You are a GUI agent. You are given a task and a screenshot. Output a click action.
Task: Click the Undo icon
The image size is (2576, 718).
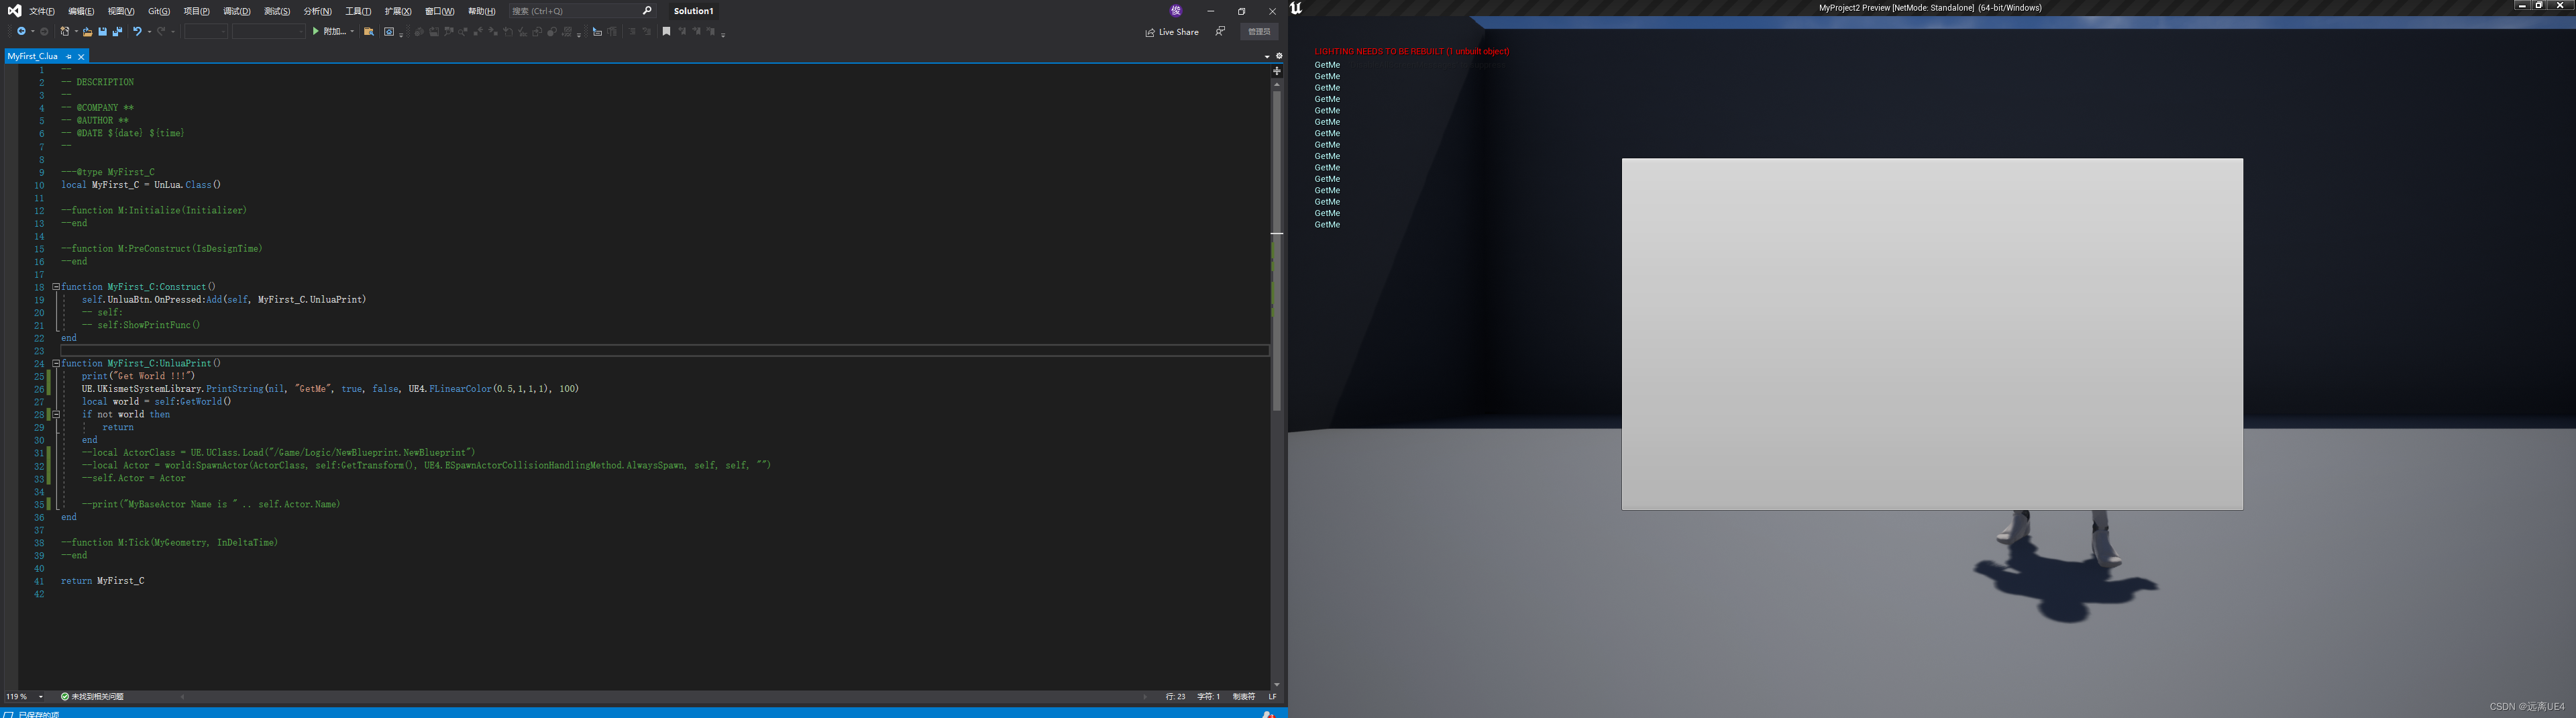(137, 31)
